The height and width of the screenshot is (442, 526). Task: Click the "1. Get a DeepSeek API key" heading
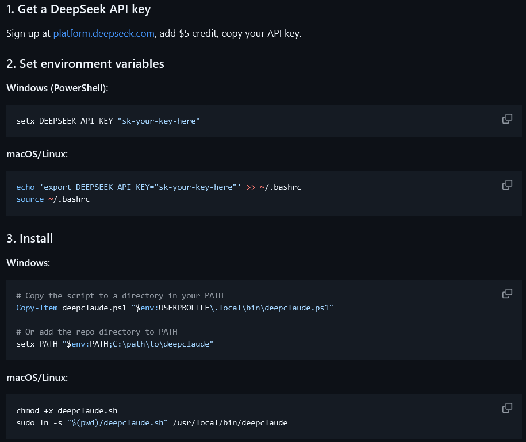coord(79,9)
